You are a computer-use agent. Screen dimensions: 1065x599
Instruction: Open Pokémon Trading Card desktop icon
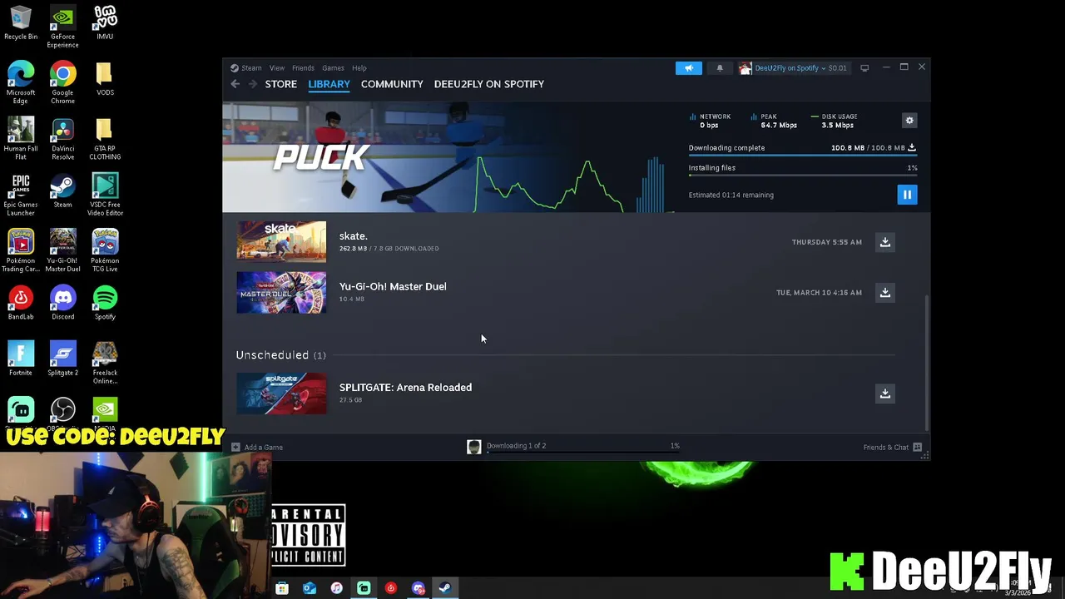coord(21,251)
